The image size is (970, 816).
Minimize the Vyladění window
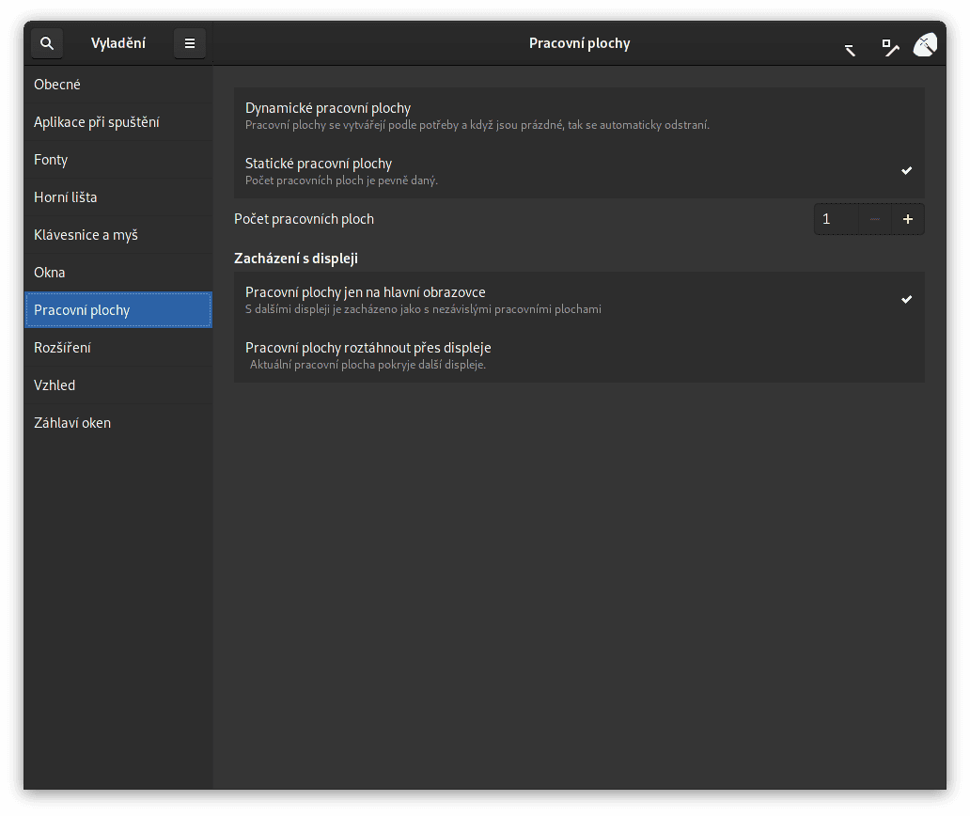[x=850, y=49]
